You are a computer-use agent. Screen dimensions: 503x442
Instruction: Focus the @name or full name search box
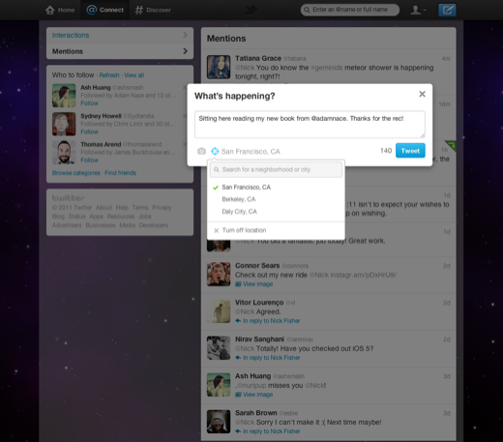(x=350, y=10)
